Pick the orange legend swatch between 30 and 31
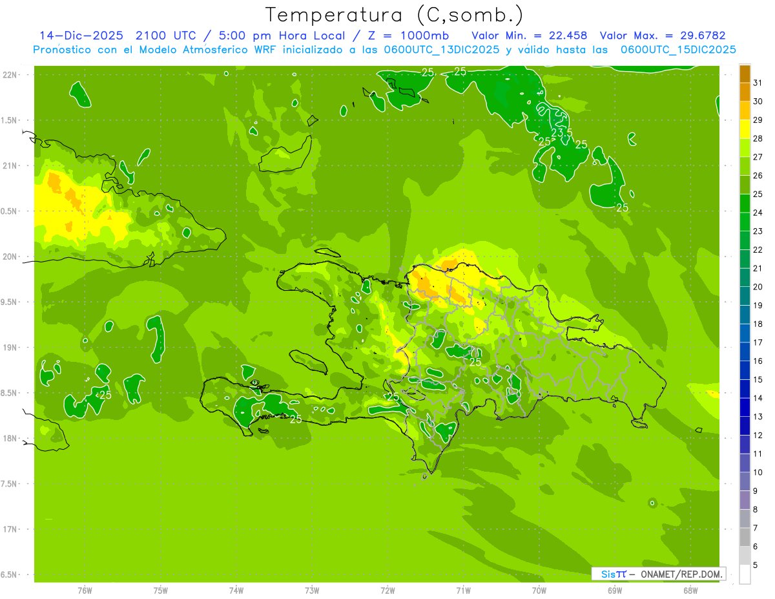Screen dimensions: 775x599 (745, 92)
